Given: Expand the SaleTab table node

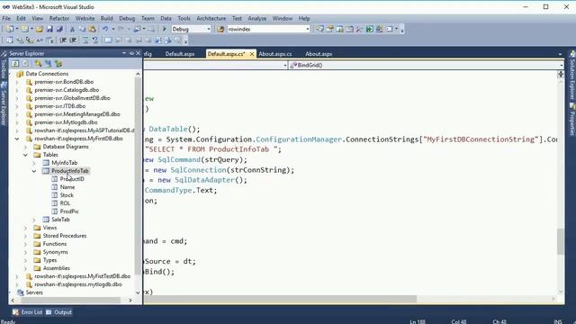Looking at the screenshot, I should [34, 220].
